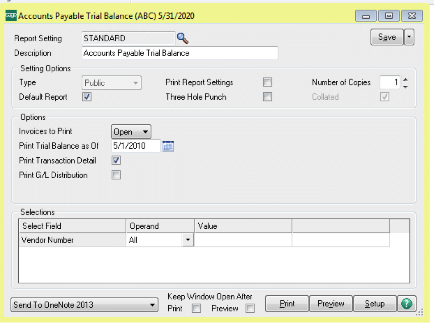
Task: Click the green Help question mark icon
Action: (406, 304)
